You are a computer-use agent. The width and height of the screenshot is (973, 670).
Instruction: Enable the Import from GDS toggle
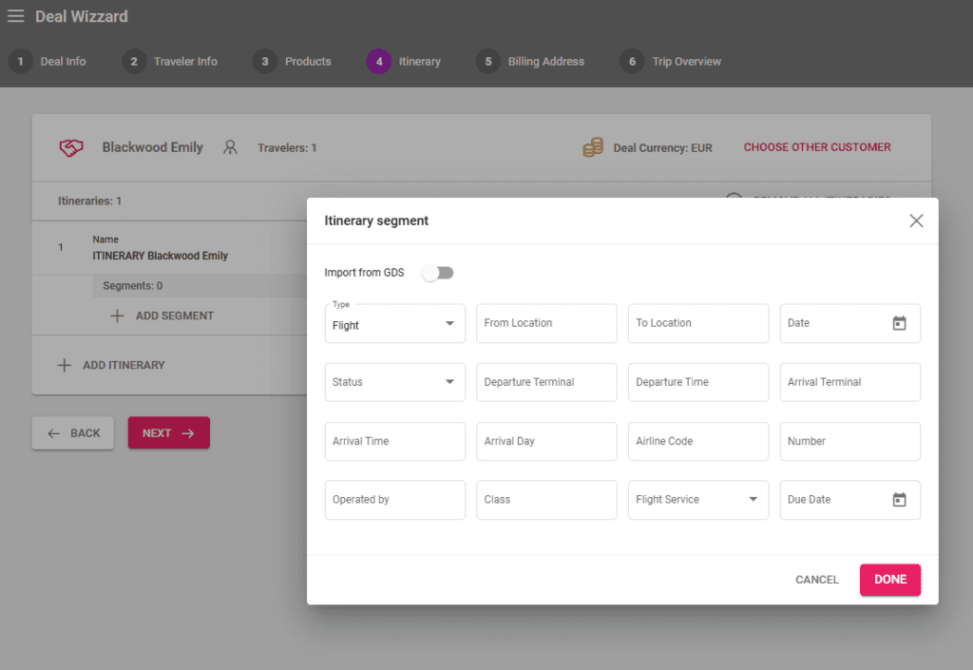(x=438, y=273)
